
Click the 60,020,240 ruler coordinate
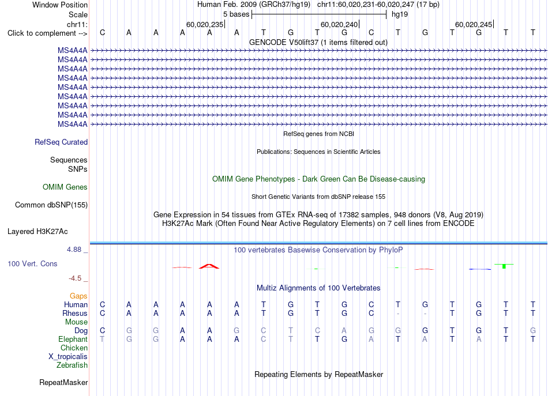[339, 24]
